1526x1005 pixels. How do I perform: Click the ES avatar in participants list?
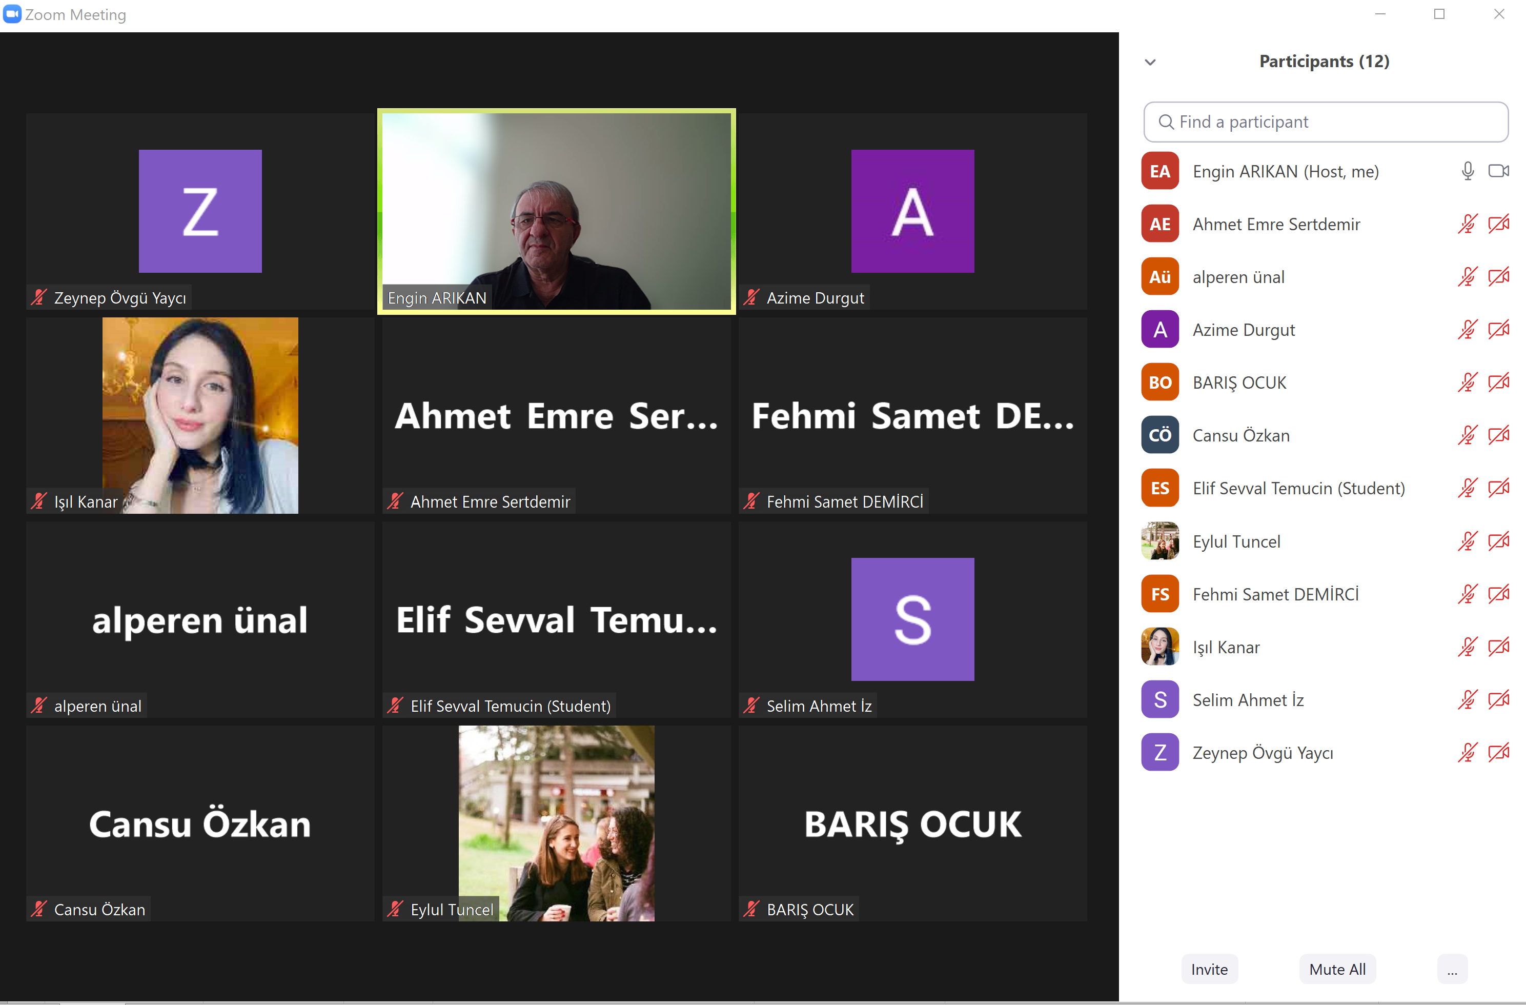[1159, 488]
